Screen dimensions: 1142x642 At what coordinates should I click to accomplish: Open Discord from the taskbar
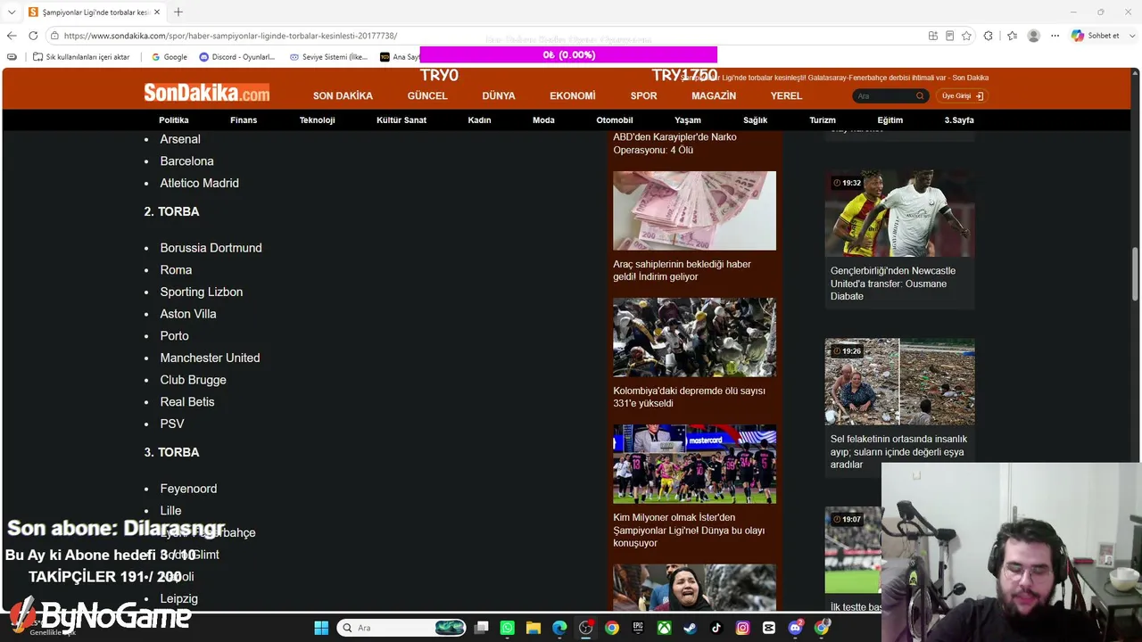(795, 628)
